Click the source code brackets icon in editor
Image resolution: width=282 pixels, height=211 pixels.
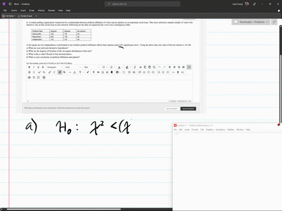tap(173, 72)
